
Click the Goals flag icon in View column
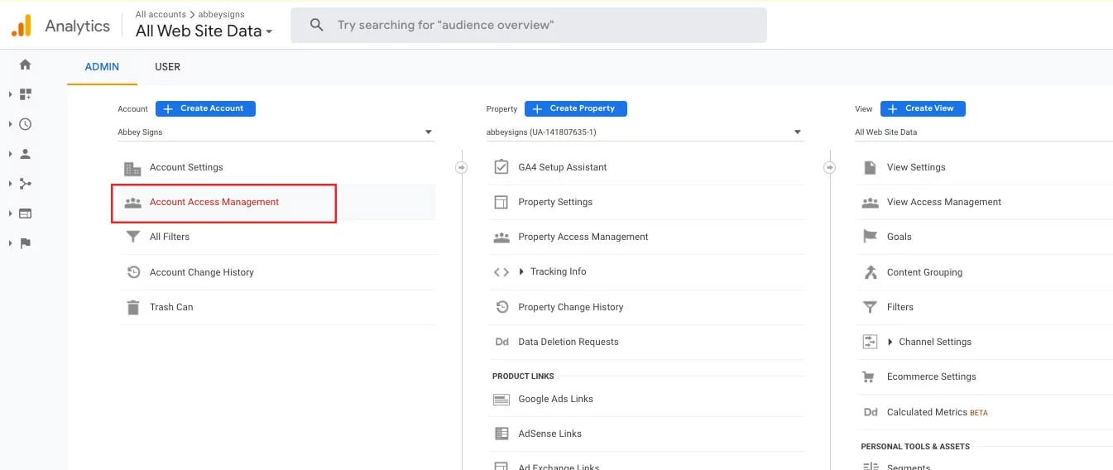point(870,237)
